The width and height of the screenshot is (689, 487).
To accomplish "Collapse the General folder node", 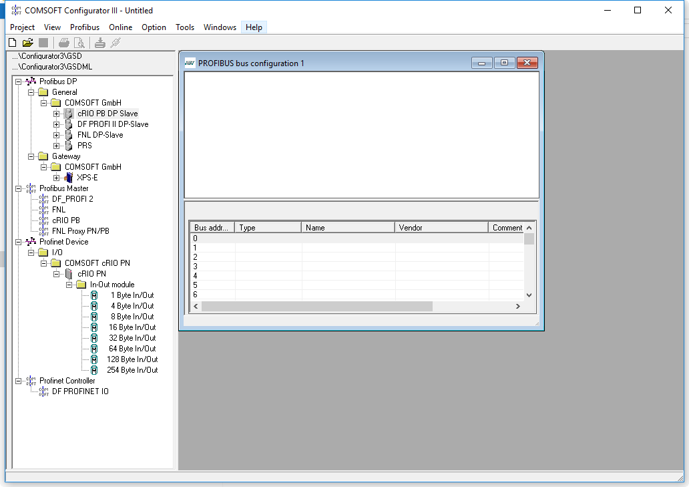I will pos(31,92).
